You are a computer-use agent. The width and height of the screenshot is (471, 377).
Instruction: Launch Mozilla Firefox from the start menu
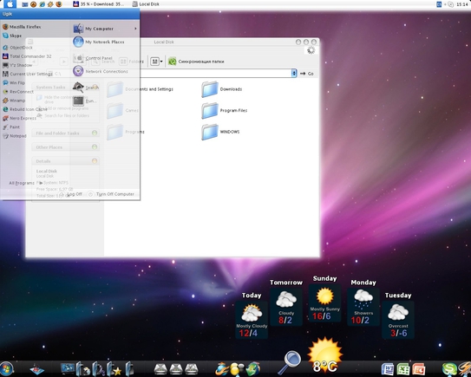(x=22, y=27)
